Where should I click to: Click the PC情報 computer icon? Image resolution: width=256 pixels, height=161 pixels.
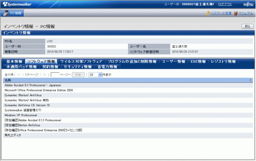point(6,13)
